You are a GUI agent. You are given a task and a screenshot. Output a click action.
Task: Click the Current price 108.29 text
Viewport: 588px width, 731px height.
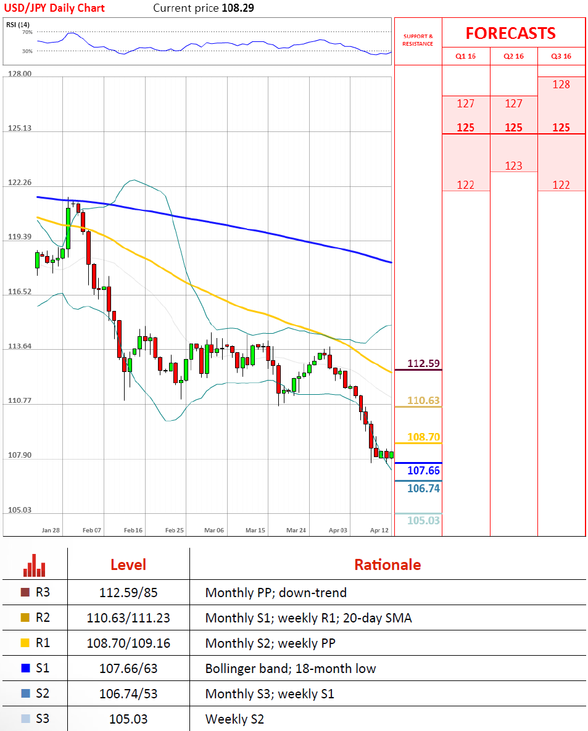[204, 8]
